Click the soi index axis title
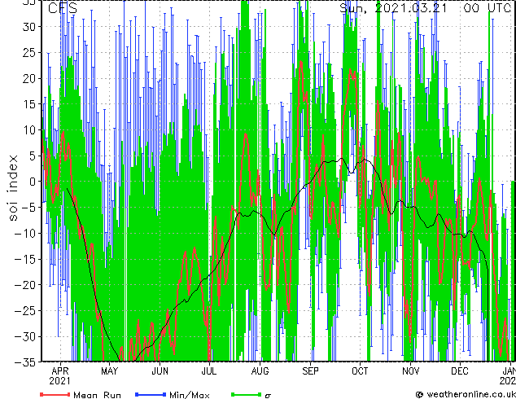Viewport: 516px width, 399px height. pyautogui.click(x=12, y=187)
